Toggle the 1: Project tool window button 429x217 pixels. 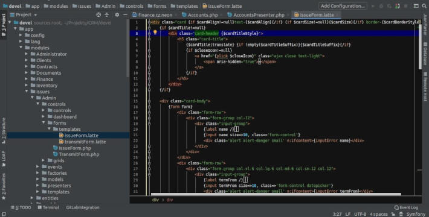(x=4, y=25)
